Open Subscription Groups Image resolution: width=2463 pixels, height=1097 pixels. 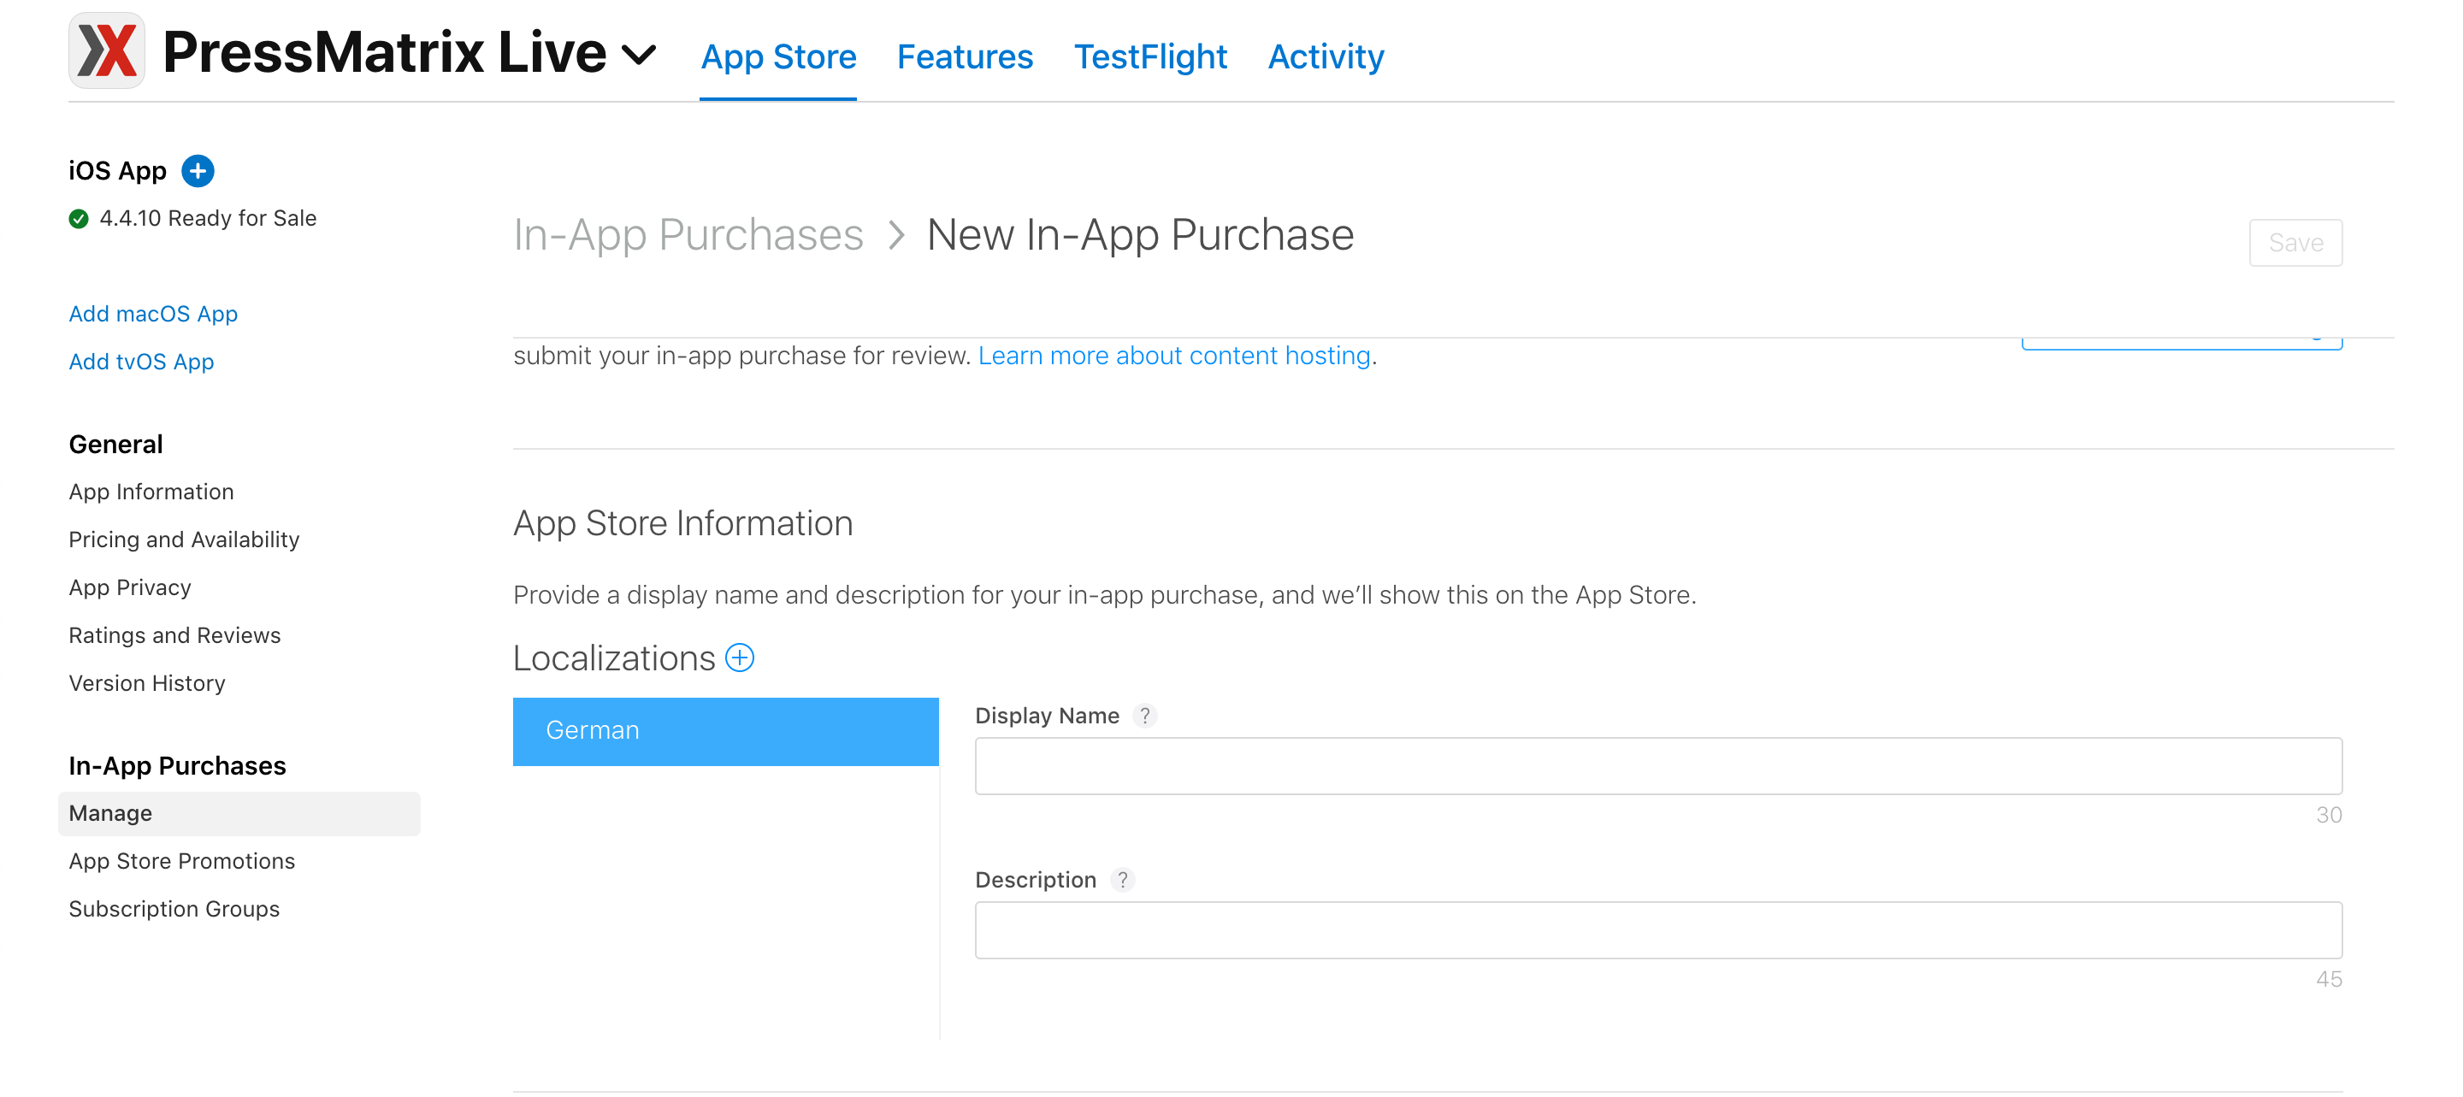(174, 909)
